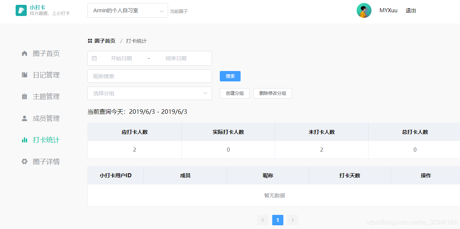Click the 当前查询今天 date range text
The width and height of the screenshot is (460, 229).
pyautogui.click(x=137, y=112)
